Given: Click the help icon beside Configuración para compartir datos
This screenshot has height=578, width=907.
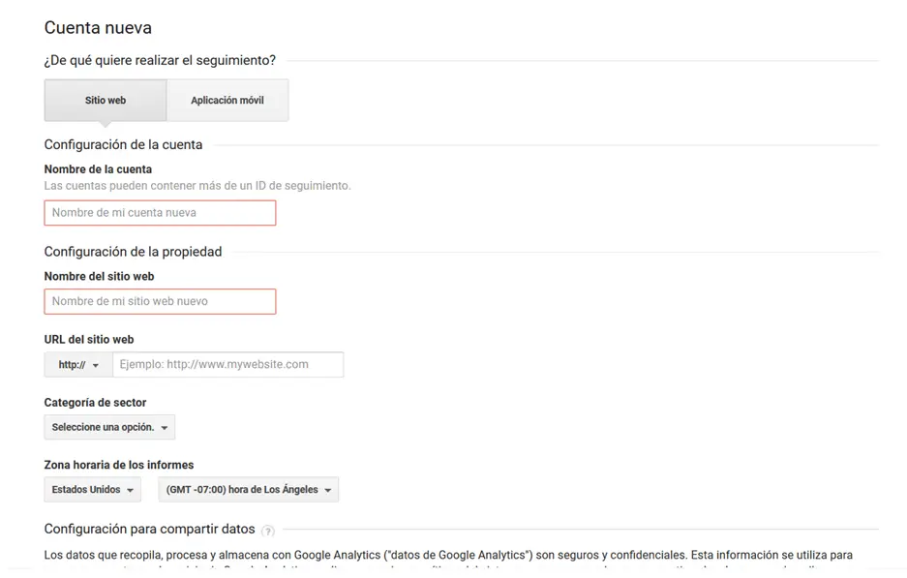Looking at the screenshot, I should [x=268, y=531].
